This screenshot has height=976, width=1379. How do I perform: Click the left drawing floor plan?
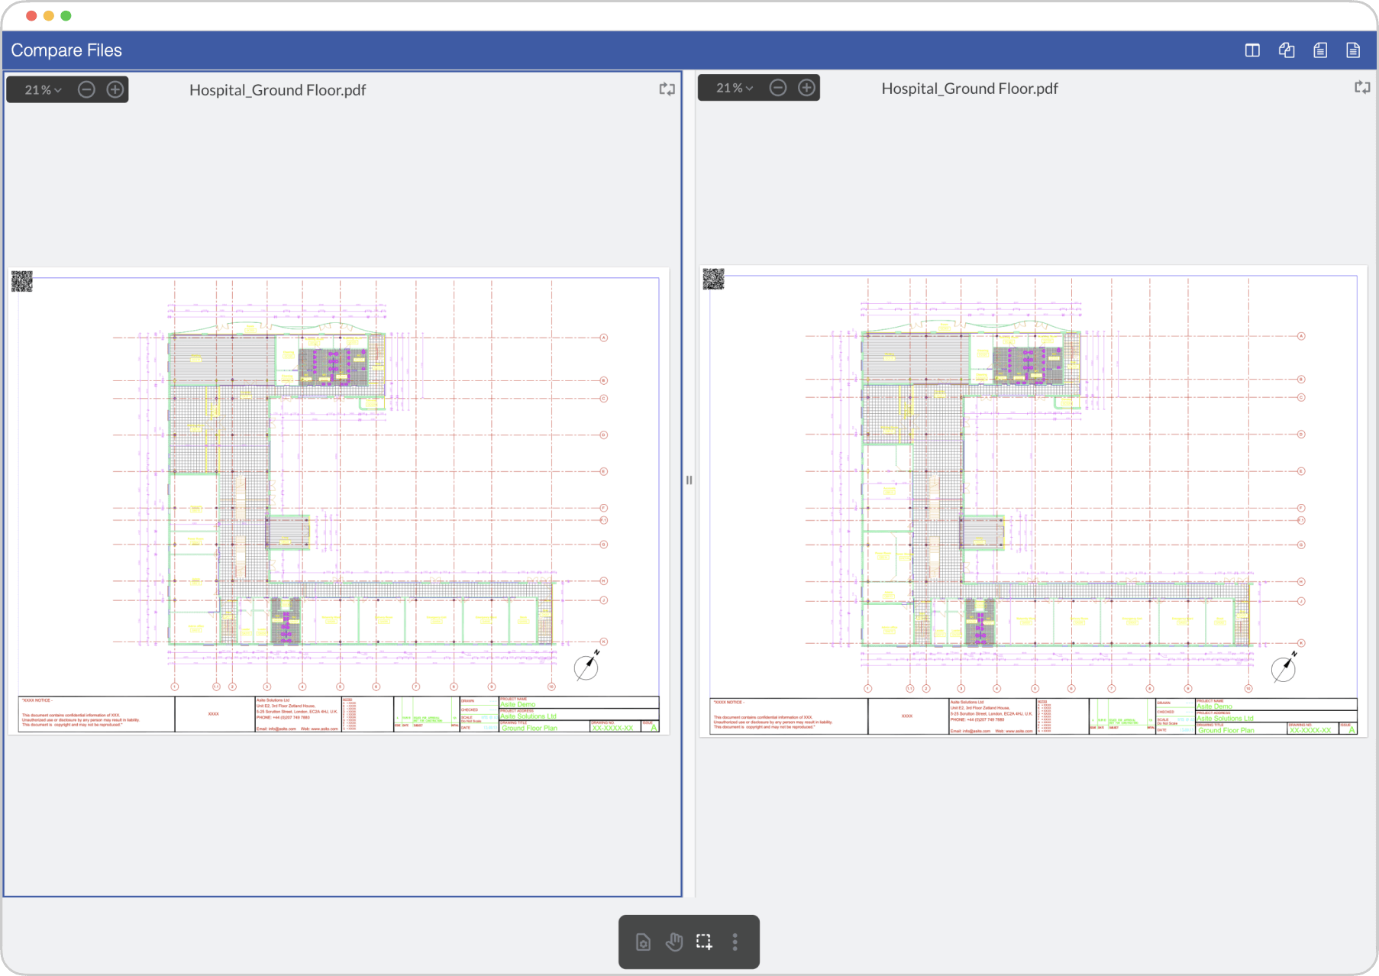click(x=338, y=501)
